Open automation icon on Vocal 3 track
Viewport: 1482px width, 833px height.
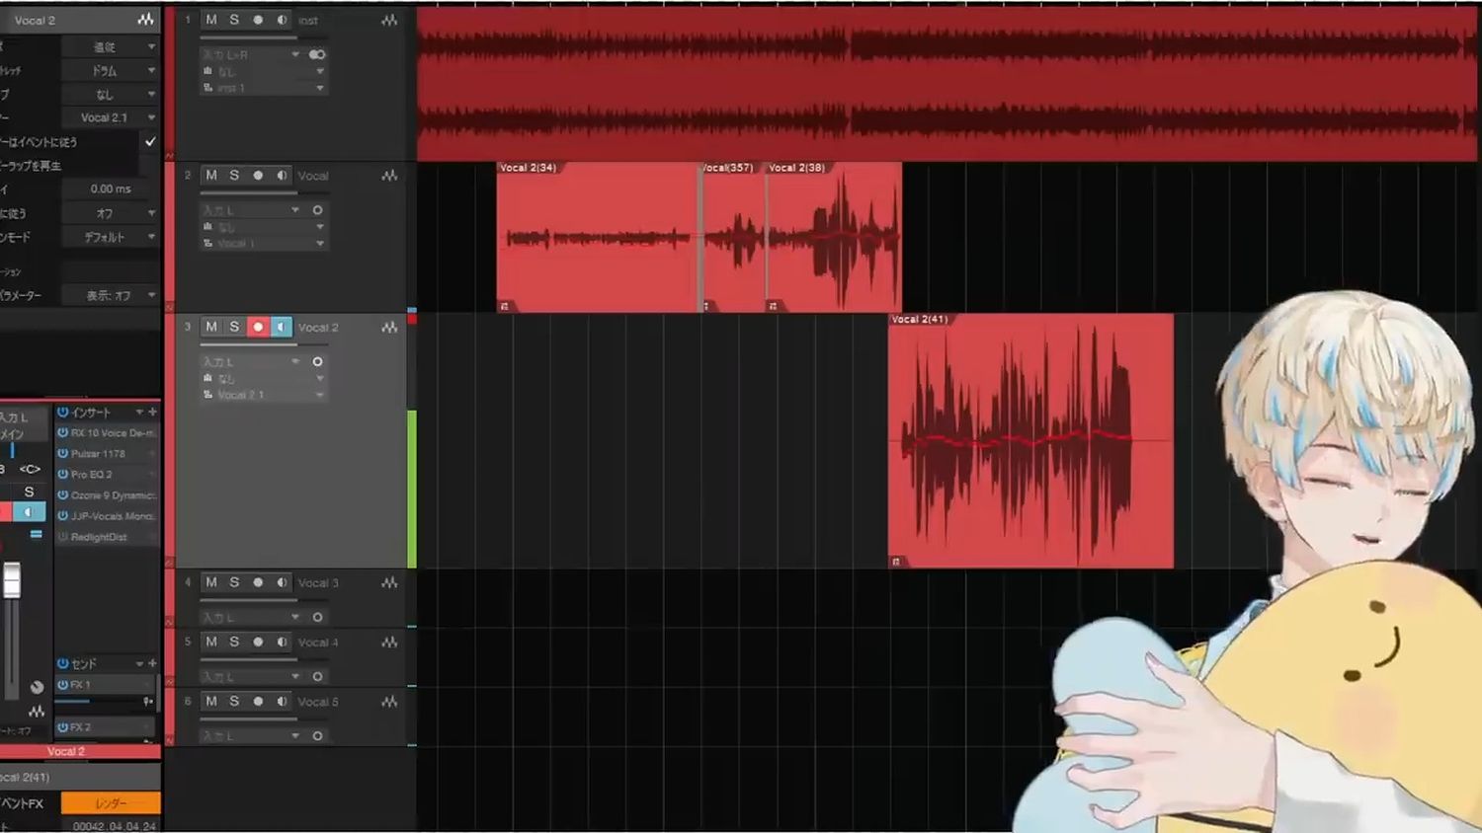[x=389, y=582]
